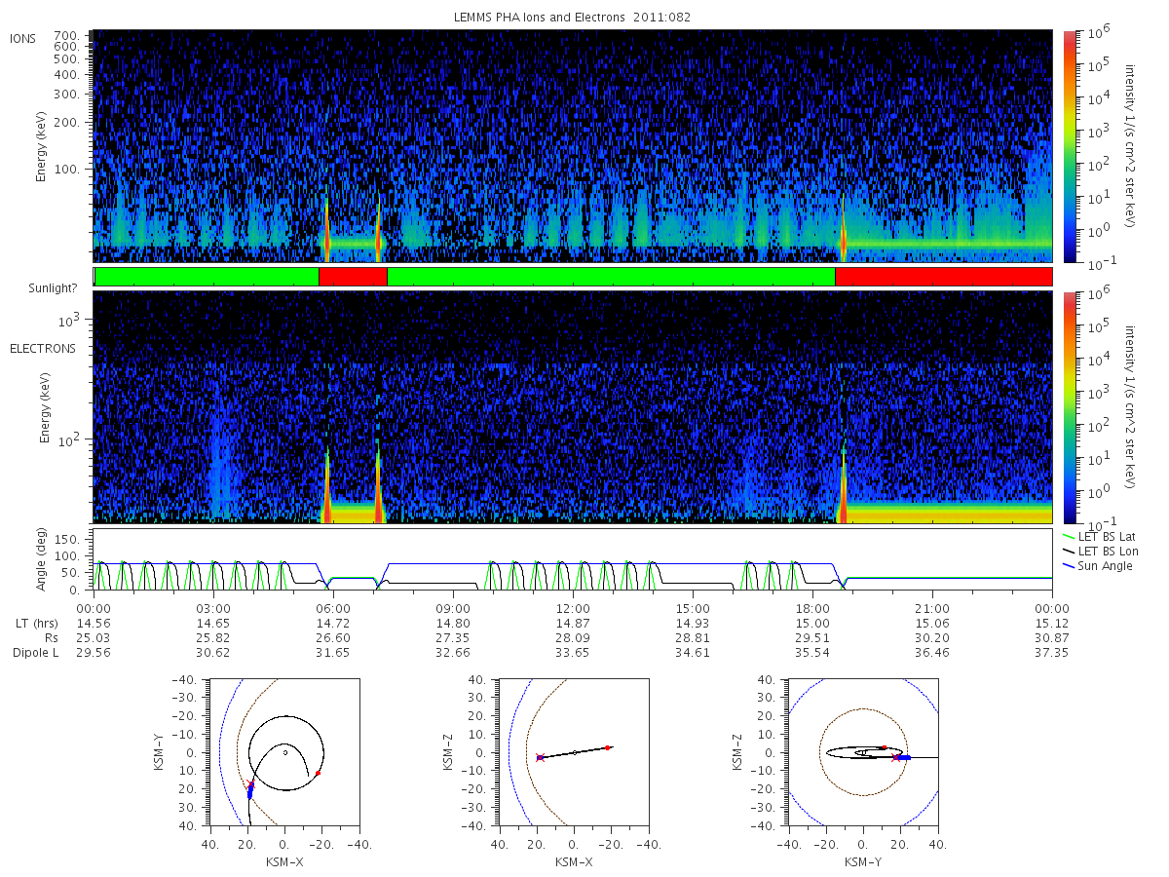Click the ion intensity spike near 18:45

(x=844, y=239)
